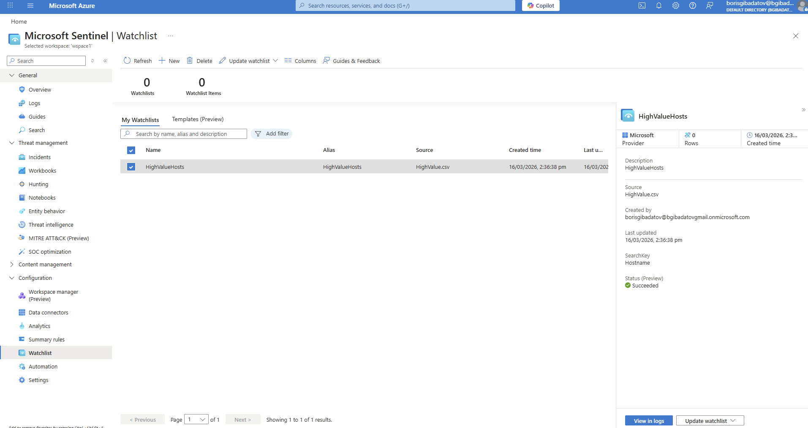
Task: Click the watchlist name search field
Action: click(188, 134)
